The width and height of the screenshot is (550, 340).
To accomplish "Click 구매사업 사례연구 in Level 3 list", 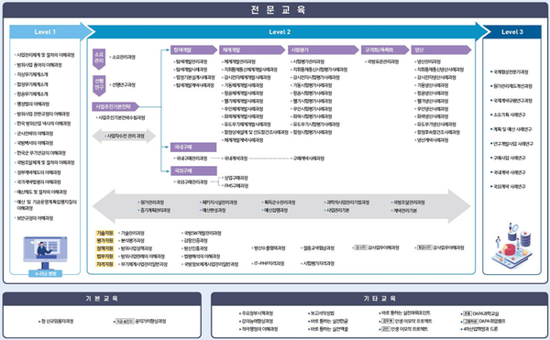I will (510, 158).
